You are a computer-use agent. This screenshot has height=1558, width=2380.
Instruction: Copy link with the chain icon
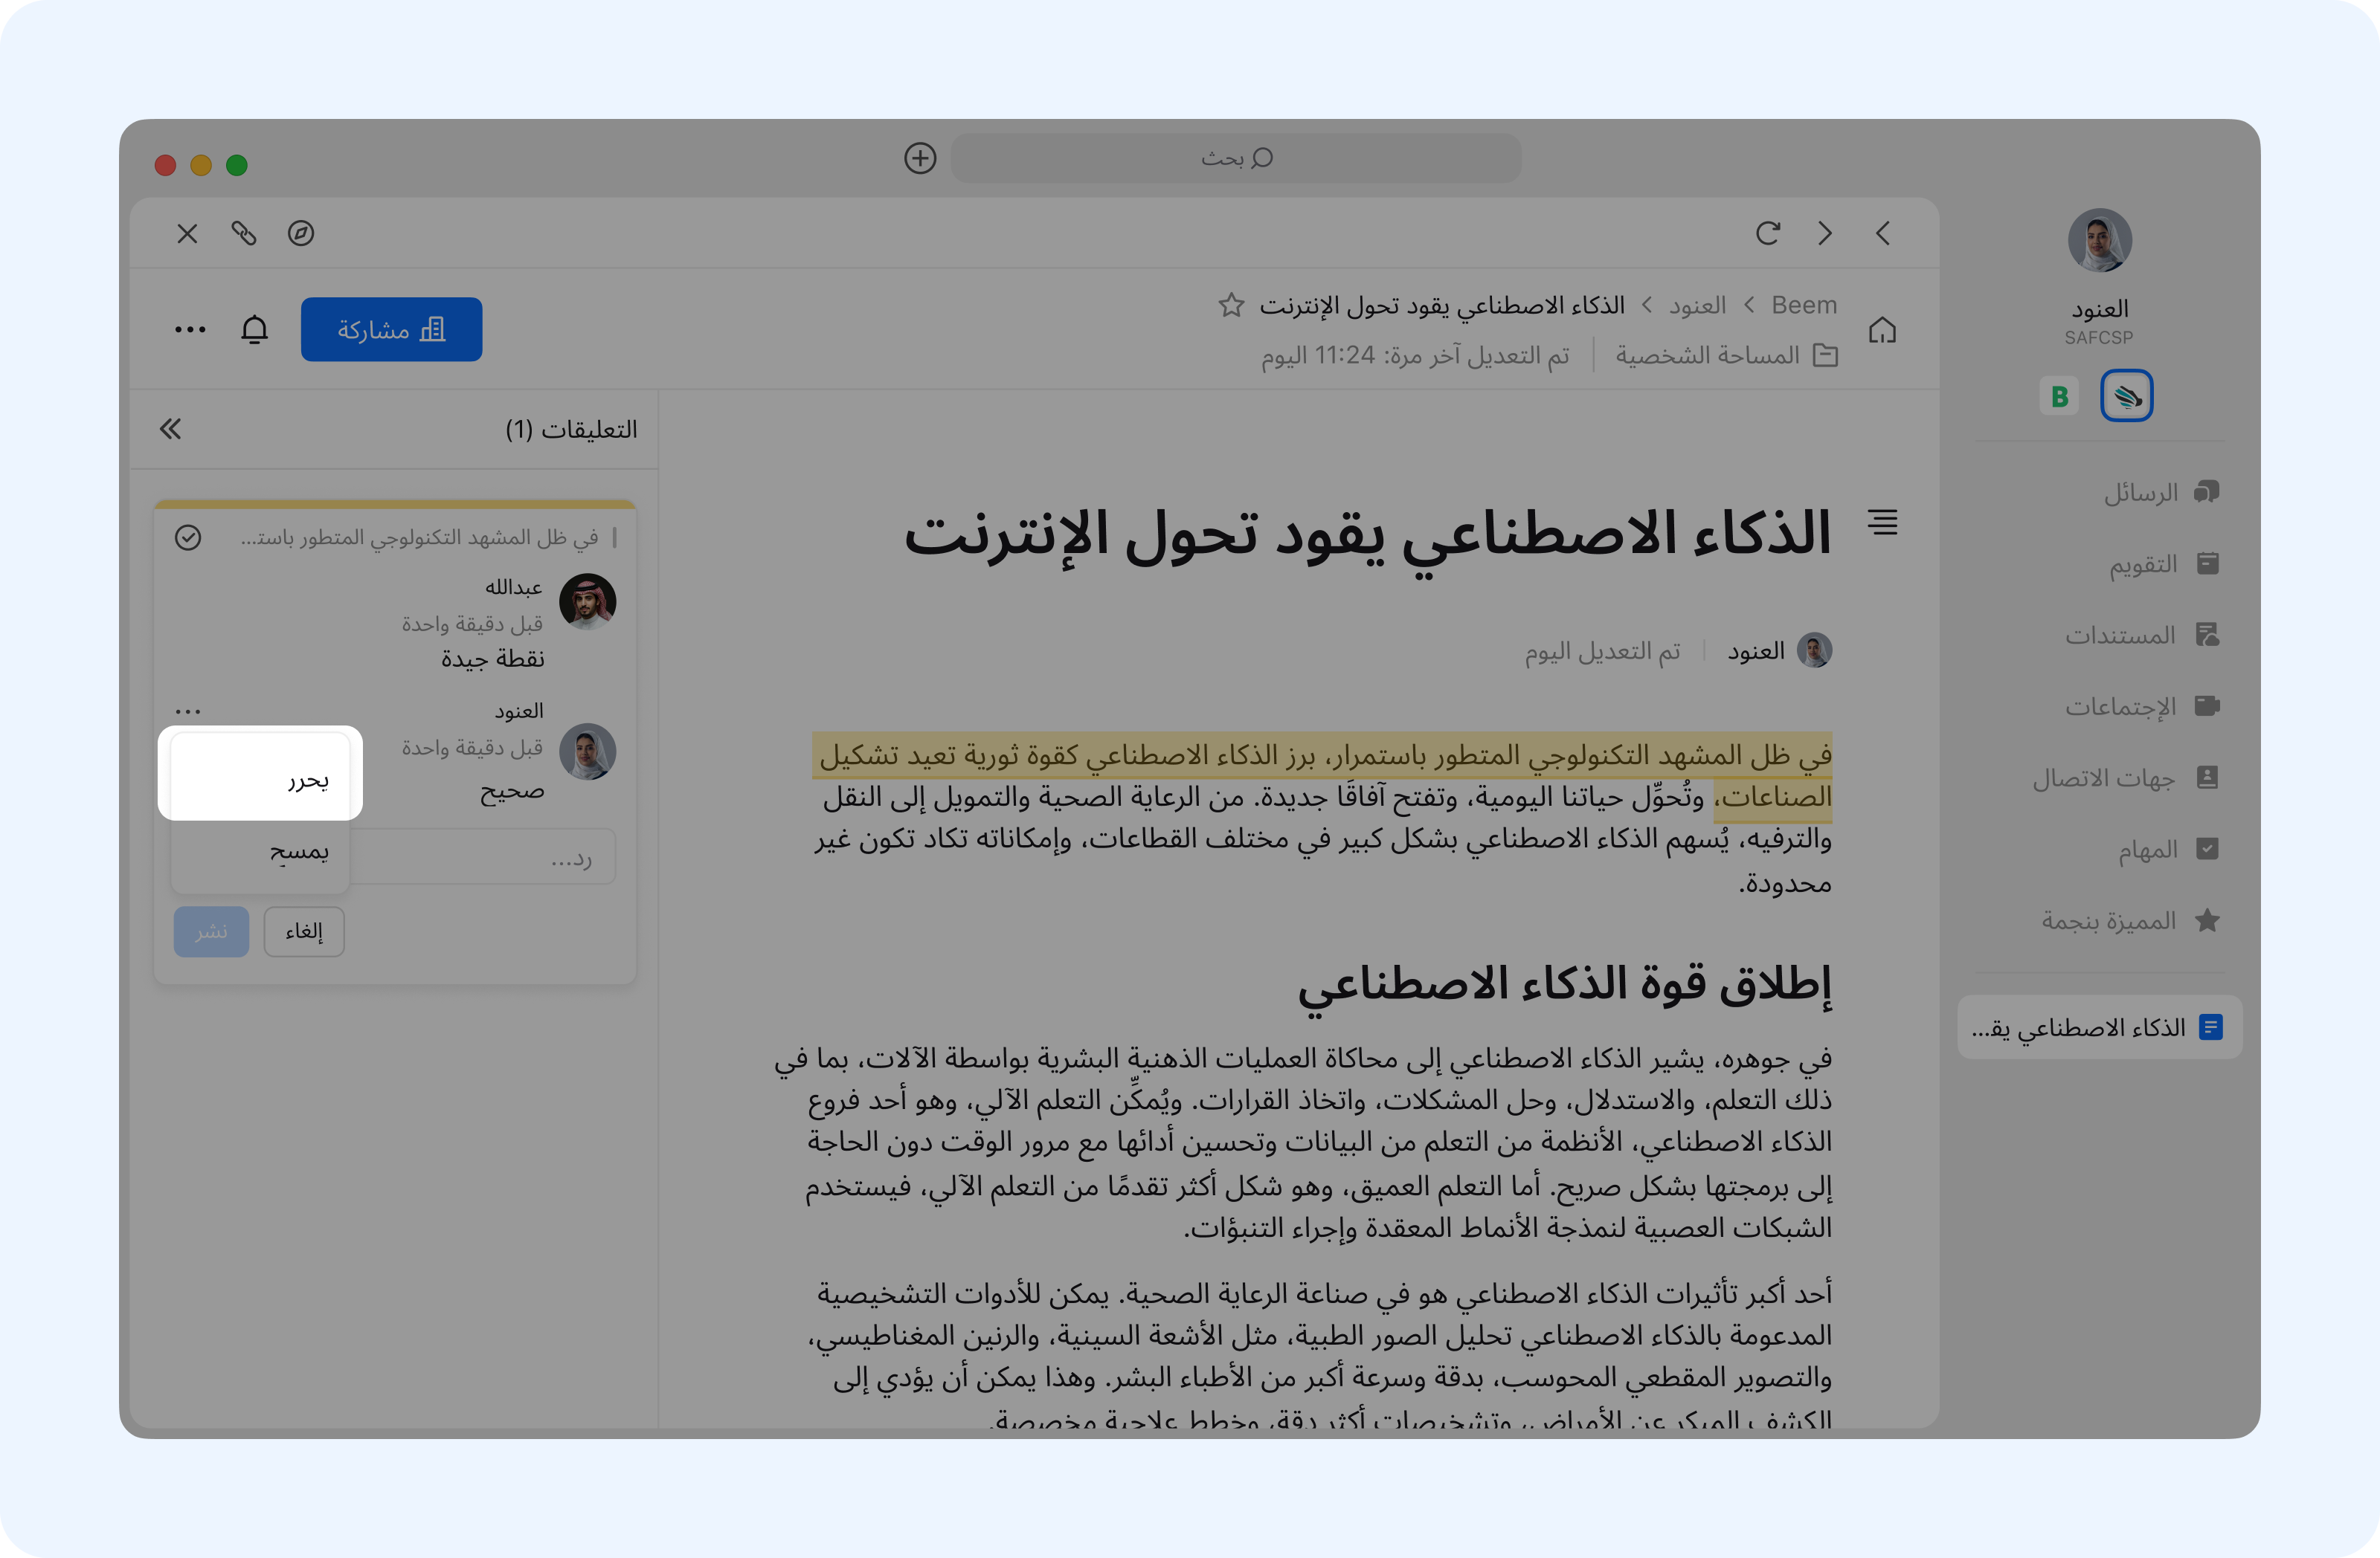click(244, 233)
